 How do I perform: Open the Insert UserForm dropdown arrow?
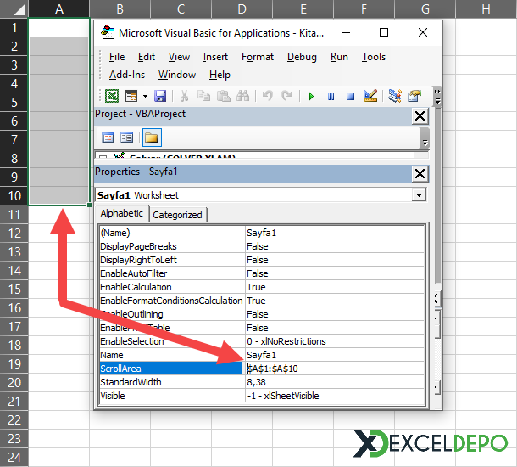[x=145, y=97]
